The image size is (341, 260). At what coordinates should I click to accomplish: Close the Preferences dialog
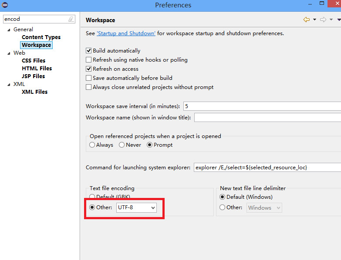click(x=335, y=3)
